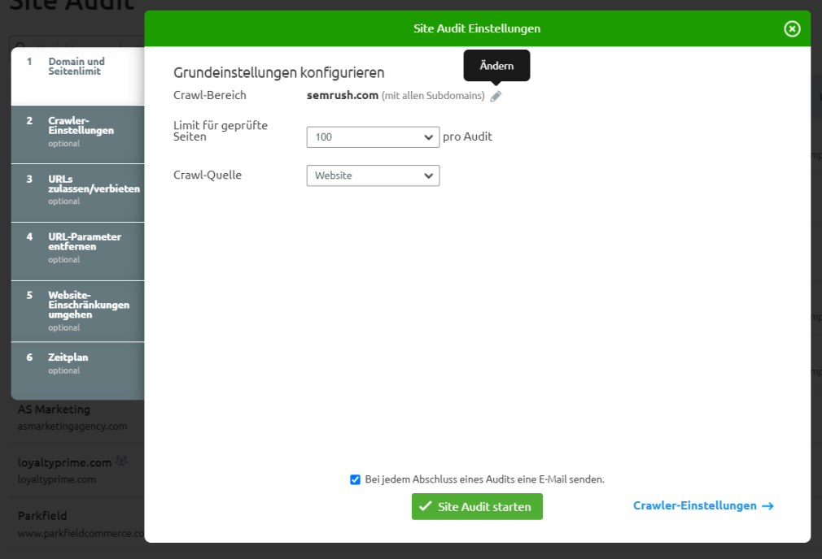Expand the Crawl-Quelle dropdown set to Website
The width and height of the screenshot is (822, 559).
pyautogui.click(x=373, y=175)
